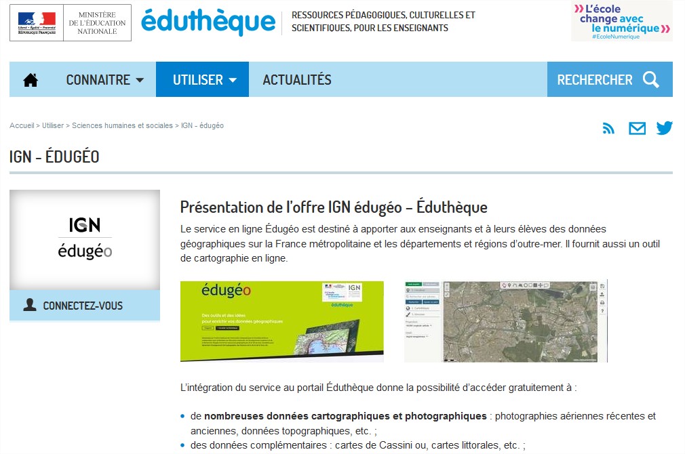685x454 pixels.
Task: Click the IGN édugéo logo image
Action: (x=85, y=240)
